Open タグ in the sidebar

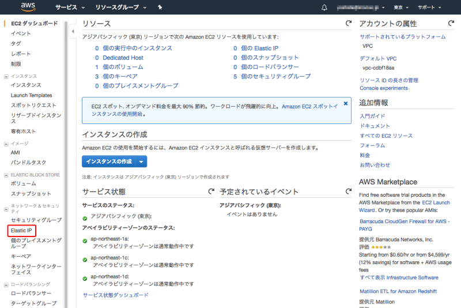(16, 43)
